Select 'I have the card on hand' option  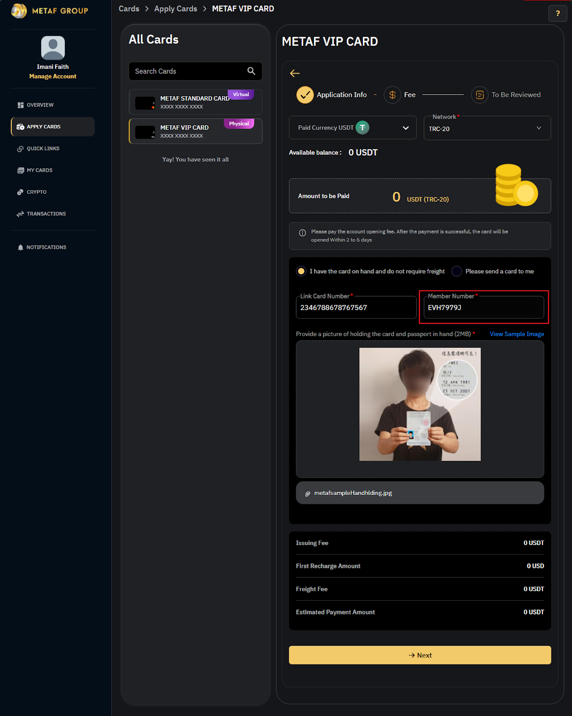(x=301, y=271)
